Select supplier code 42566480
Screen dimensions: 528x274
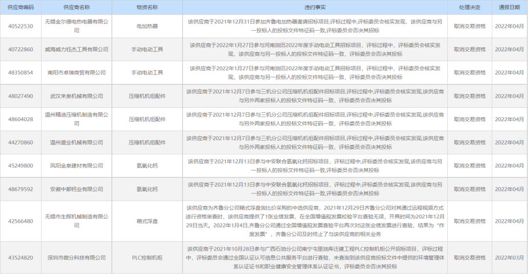[x=21, y=221]
